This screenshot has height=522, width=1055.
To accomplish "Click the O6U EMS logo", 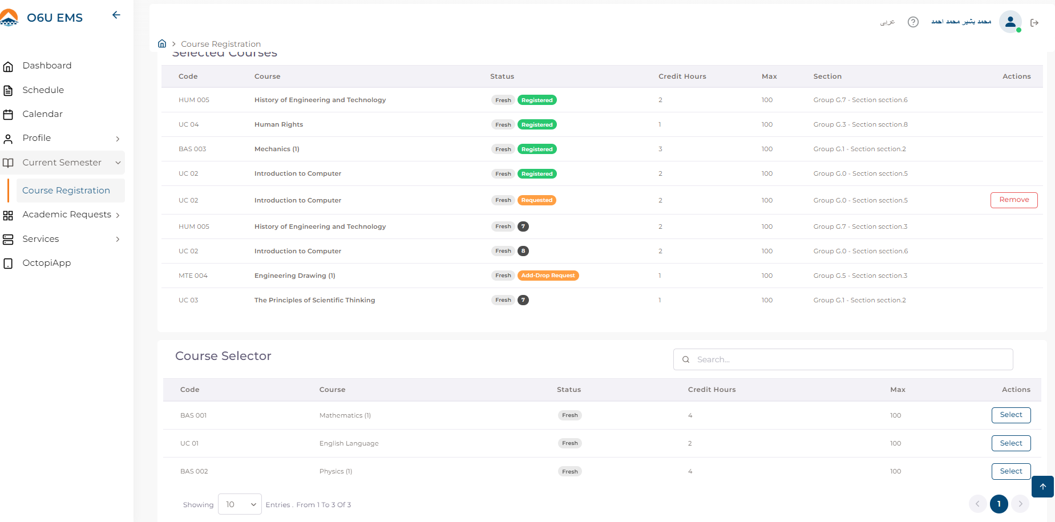I will [x=43, y=18].
